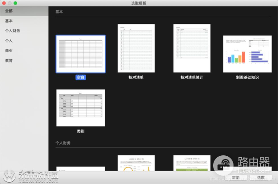Pick the 核对清单 checklist template thumbnail
278x184 pixels.
pos(136,48)
